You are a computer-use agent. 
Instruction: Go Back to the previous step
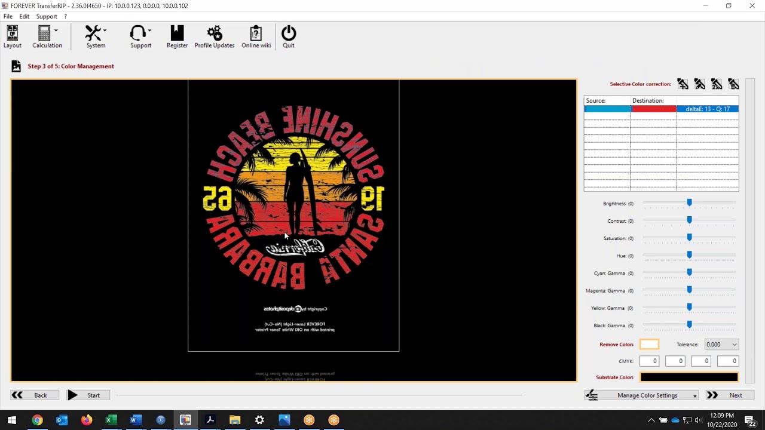coord(35,395)
